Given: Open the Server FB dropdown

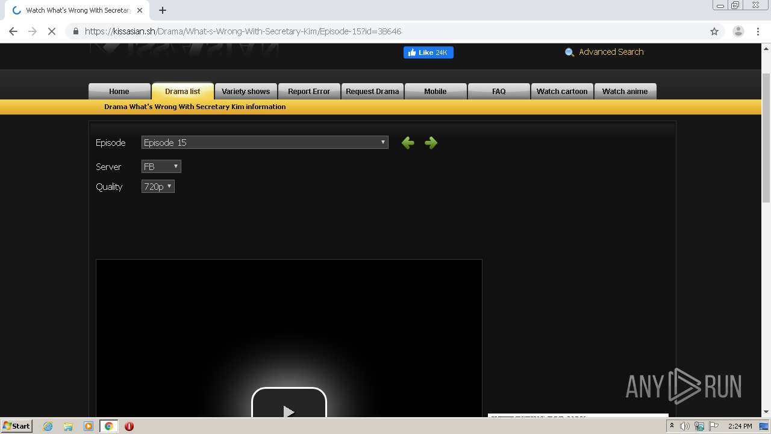Looking at the screenshot, I should (x=161, y=166).
